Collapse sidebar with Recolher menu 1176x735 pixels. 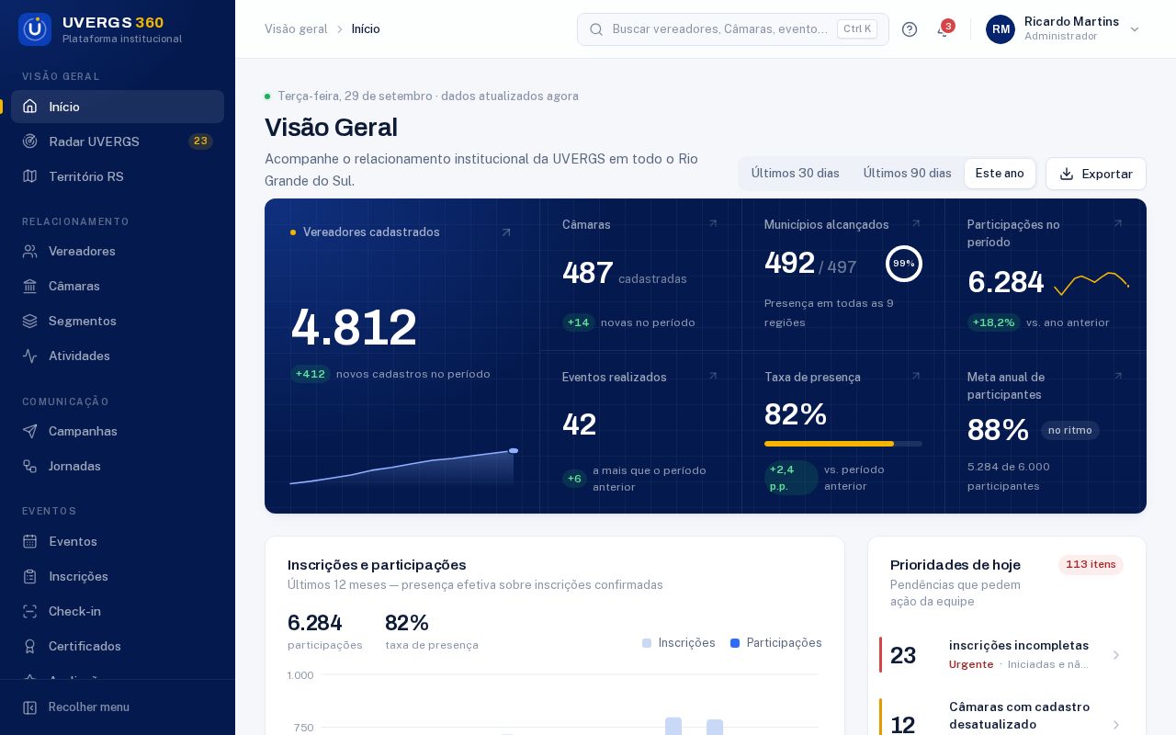[118, 707]
